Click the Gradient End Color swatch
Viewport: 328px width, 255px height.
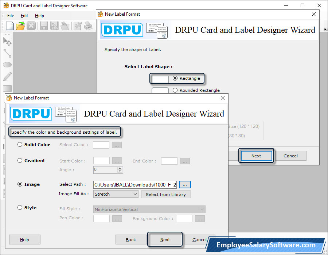[x=169, y=161]
